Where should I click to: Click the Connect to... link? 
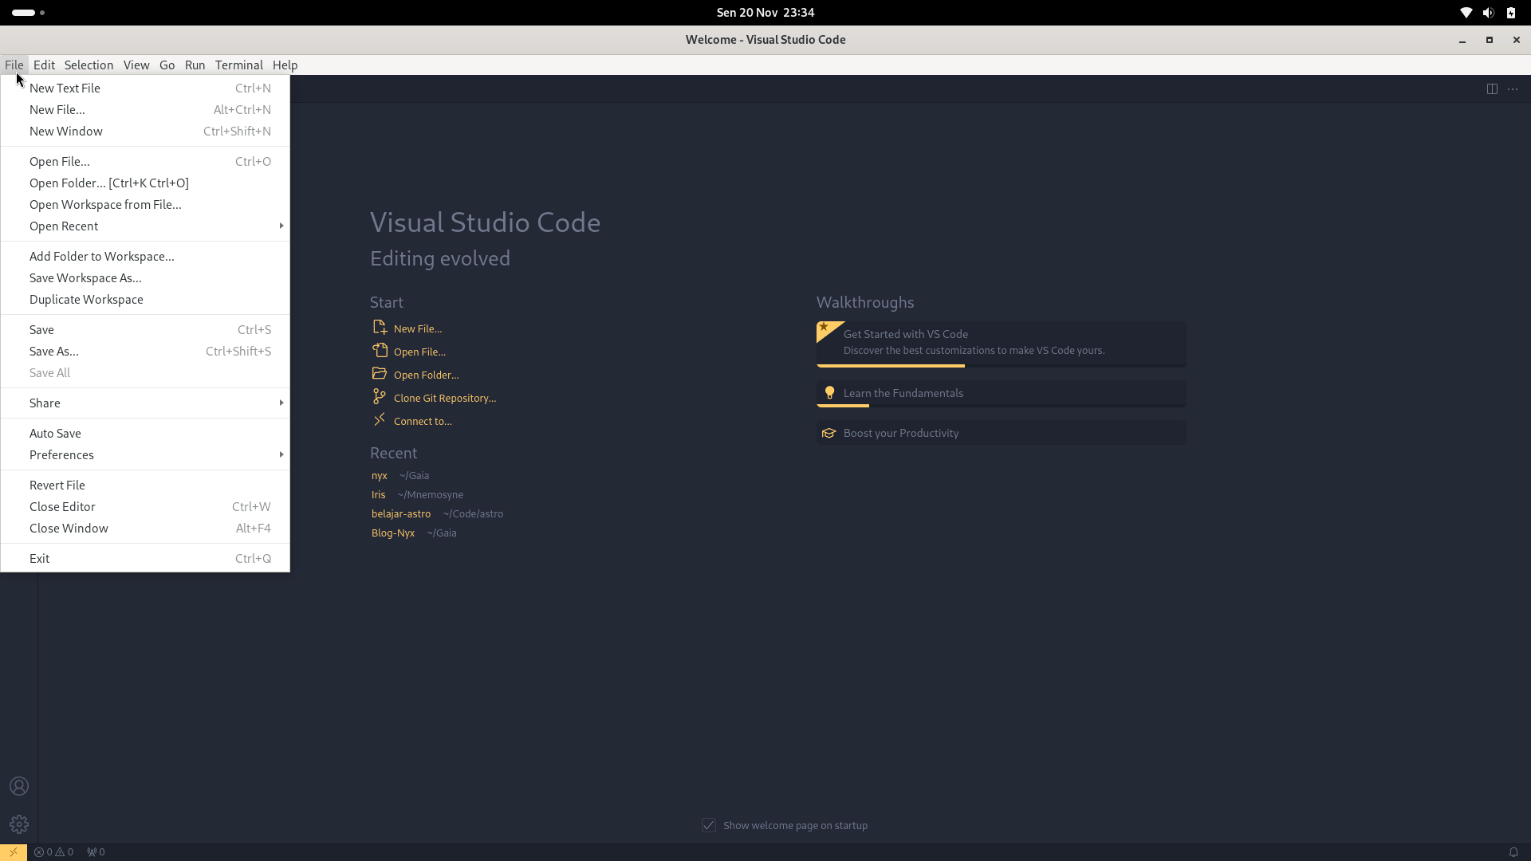(x=422, y=421)
